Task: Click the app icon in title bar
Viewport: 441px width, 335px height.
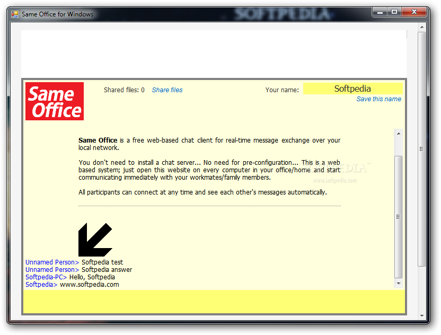Action: pyautogui.click(x=15, y=14)
